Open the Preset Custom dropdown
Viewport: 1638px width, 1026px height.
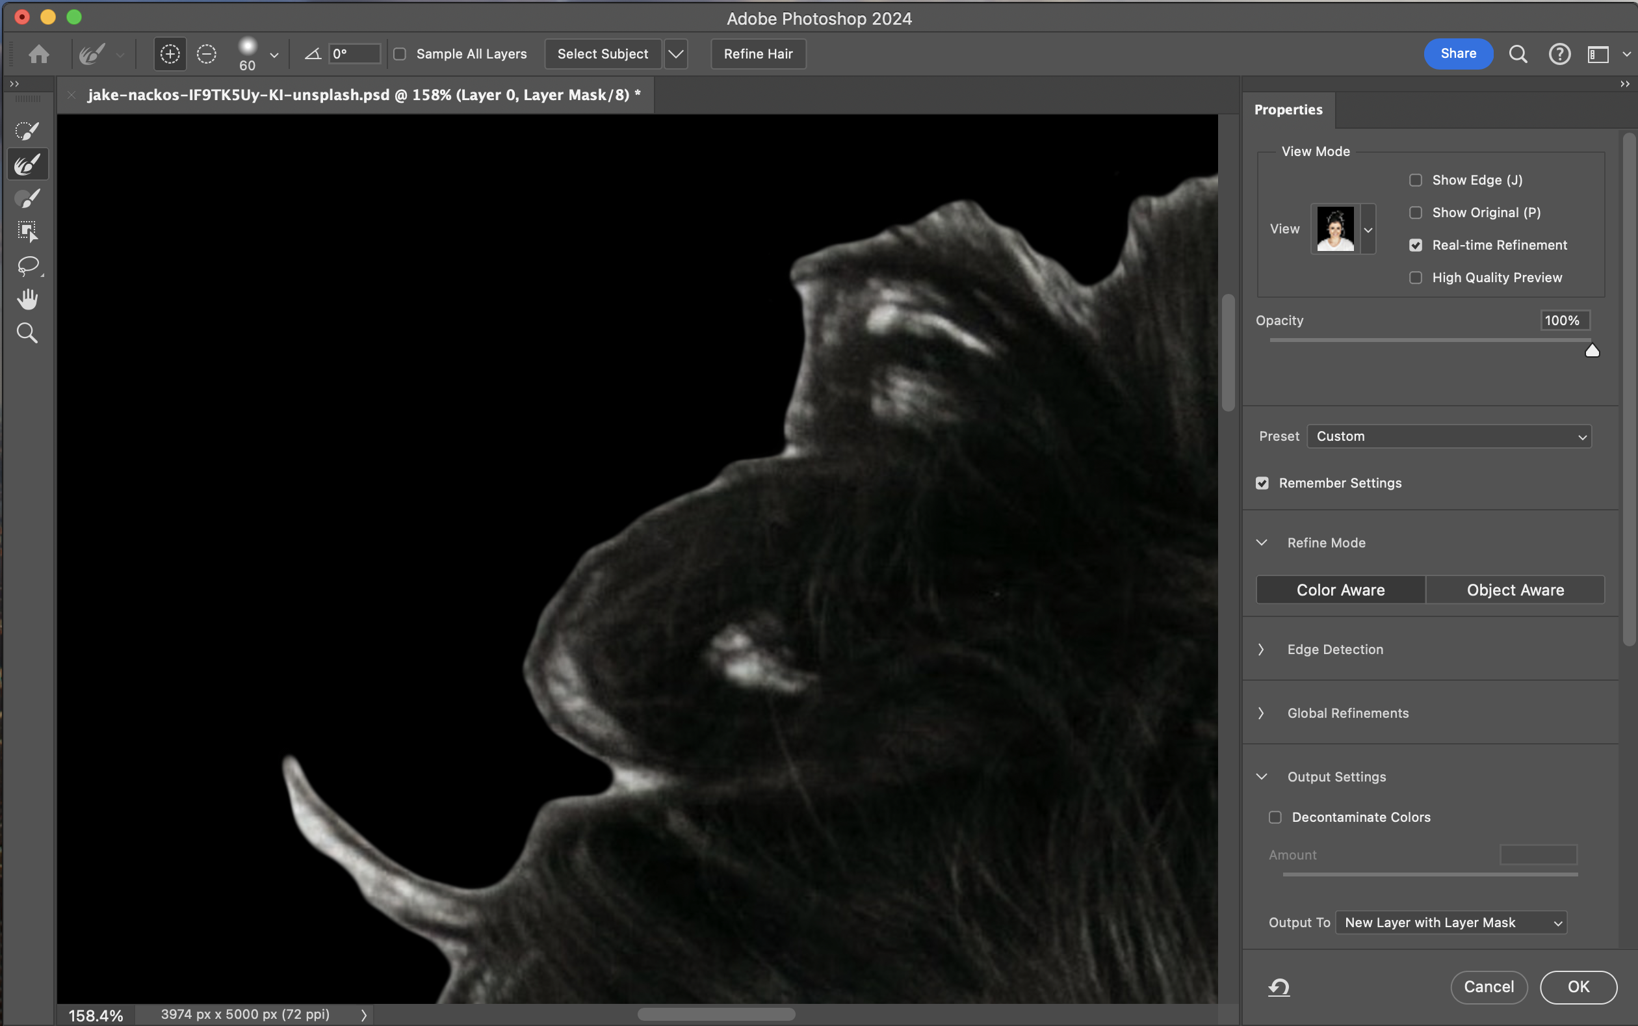tap(1449, 436)
